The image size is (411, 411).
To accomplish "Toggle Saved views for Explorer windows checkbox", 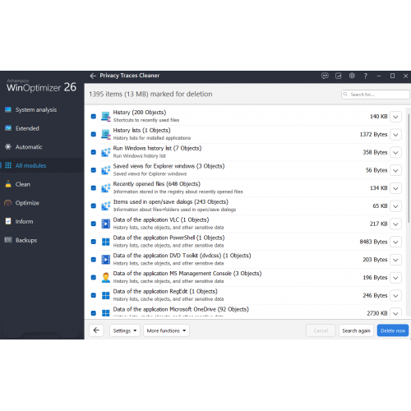I will tap(94, 170).
